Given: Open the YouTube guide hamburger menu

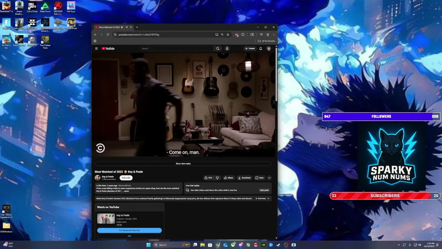Looking at the screenshot, I should (97, 48).
